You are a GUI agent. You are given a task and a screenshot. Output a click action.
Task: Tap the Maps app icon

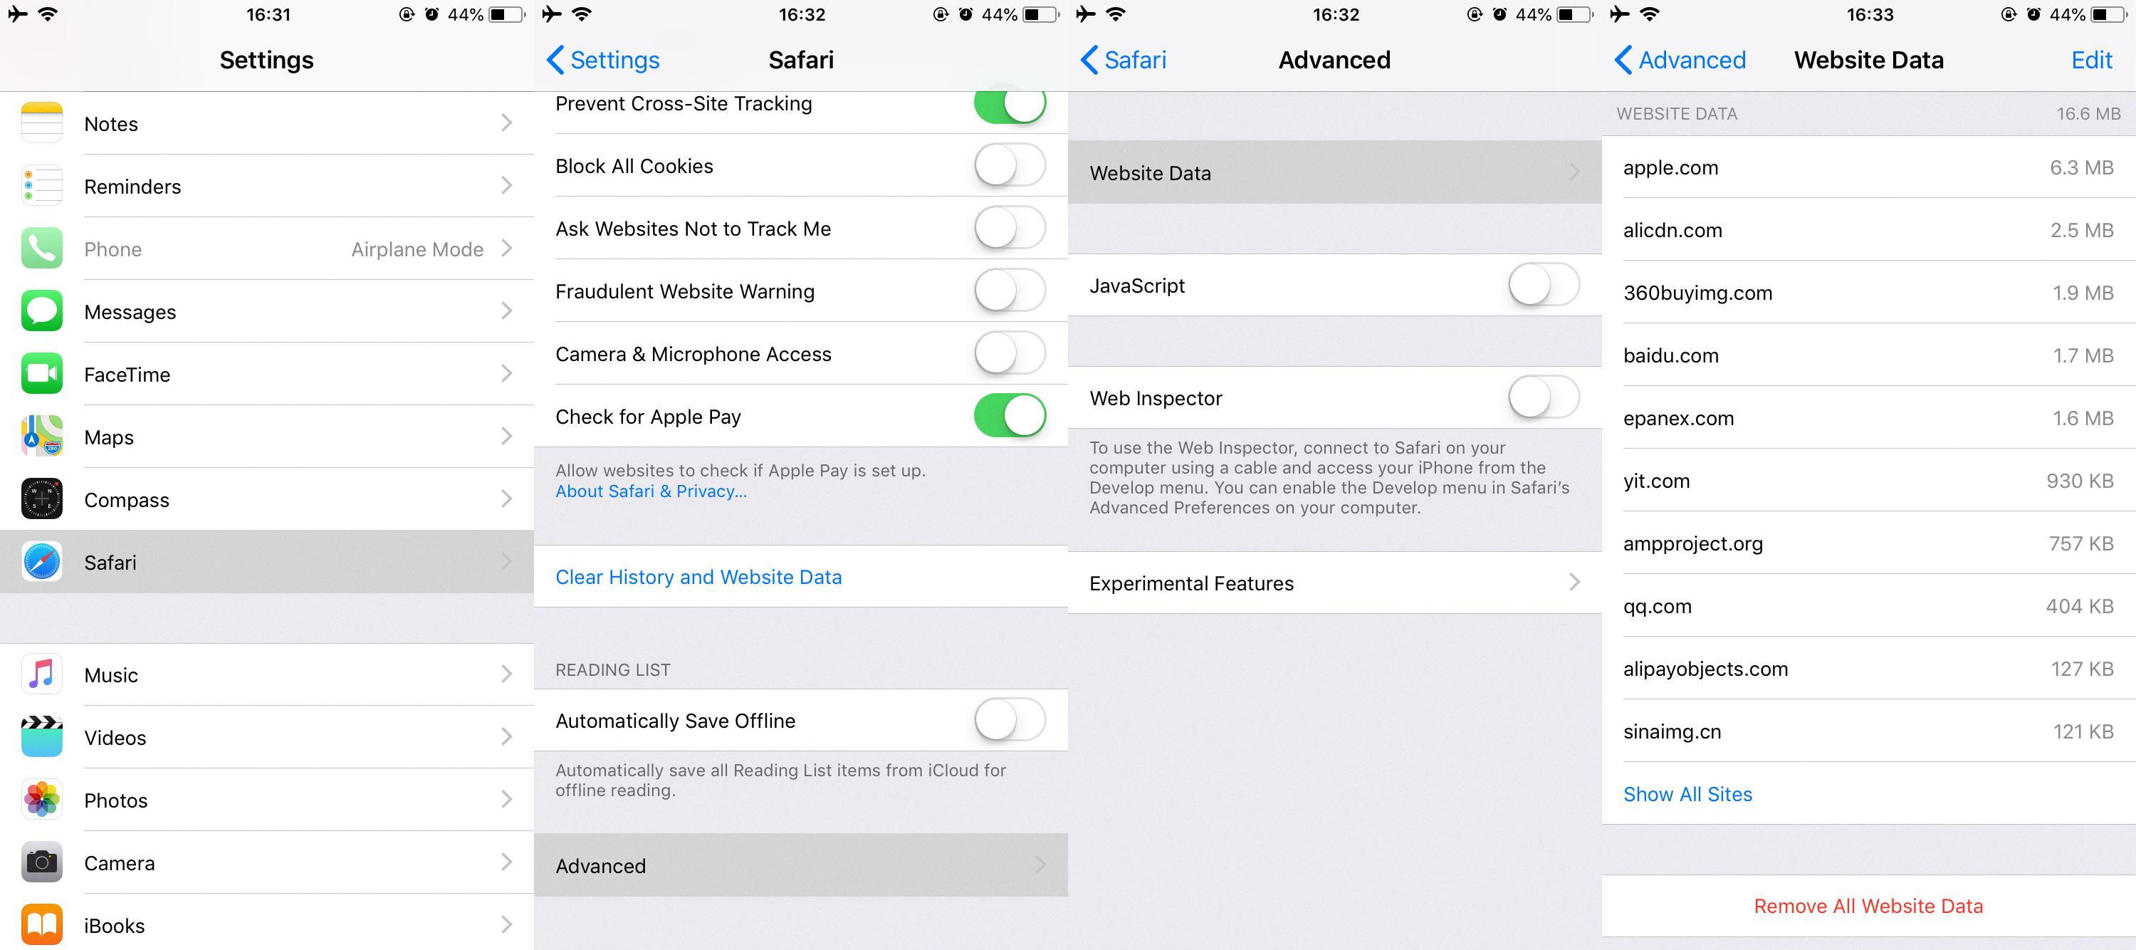click(42, 436)
